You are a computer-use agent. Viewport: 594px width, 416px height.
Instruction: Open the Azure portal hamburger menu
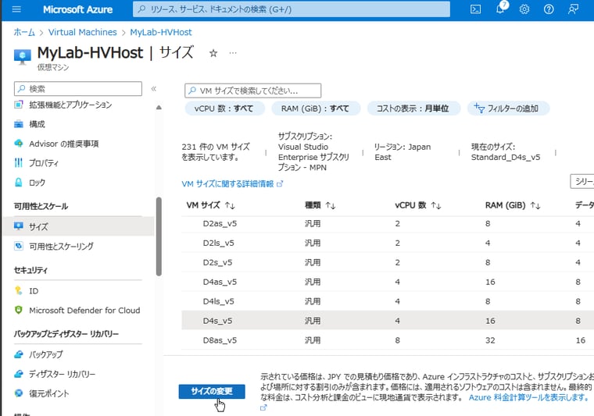tap(16, 9)
